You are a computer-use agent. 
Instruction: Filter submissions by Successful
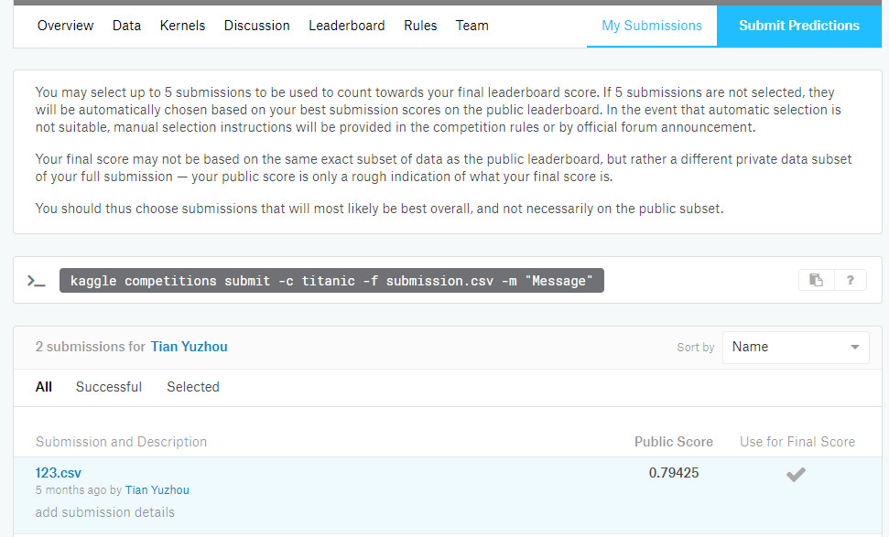(109, 387)
